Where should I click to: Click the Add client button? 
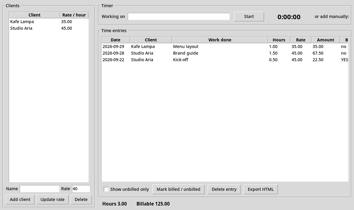click(20, 199)
